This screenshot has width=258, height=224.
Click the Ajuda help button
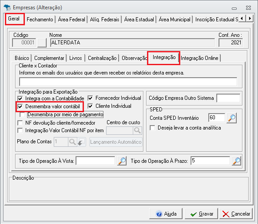(x=166, y=214)
